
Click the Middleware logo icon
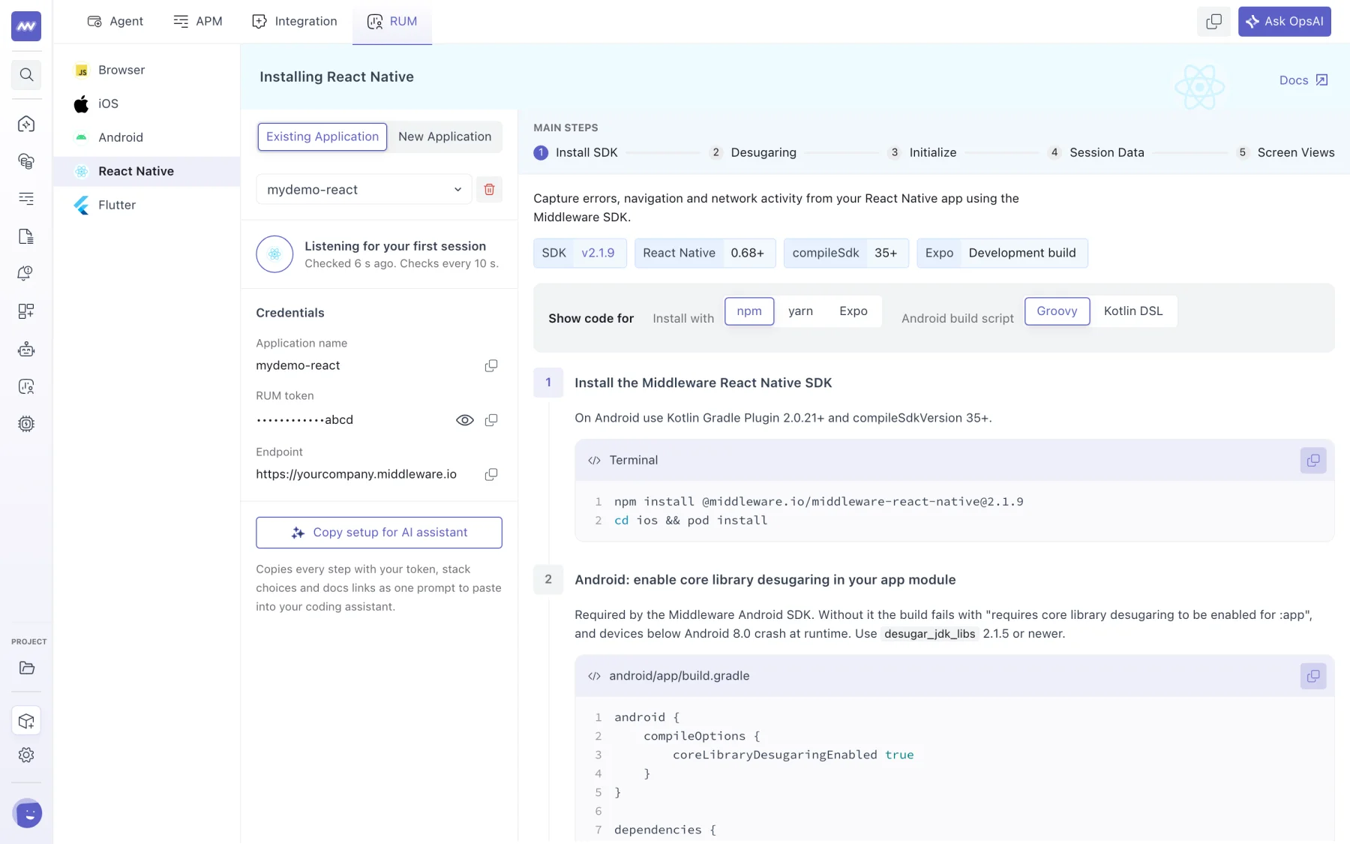point(26,26)
